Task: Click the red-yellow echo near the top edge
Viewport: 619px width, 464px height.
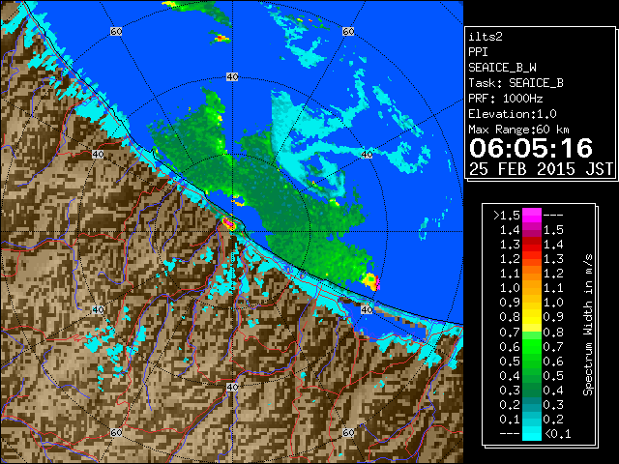Action: (x=221, y=39)
